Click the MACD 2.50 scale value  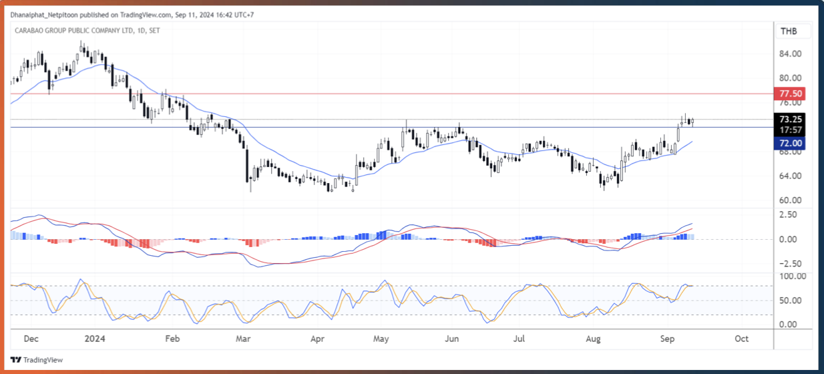tap(790, 214)
